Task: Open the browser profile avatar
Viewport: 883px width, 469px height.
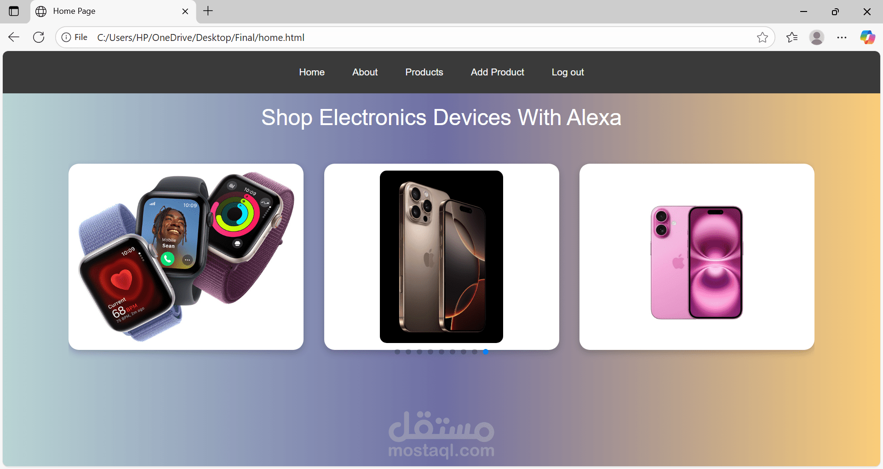Action: (817, 37)
